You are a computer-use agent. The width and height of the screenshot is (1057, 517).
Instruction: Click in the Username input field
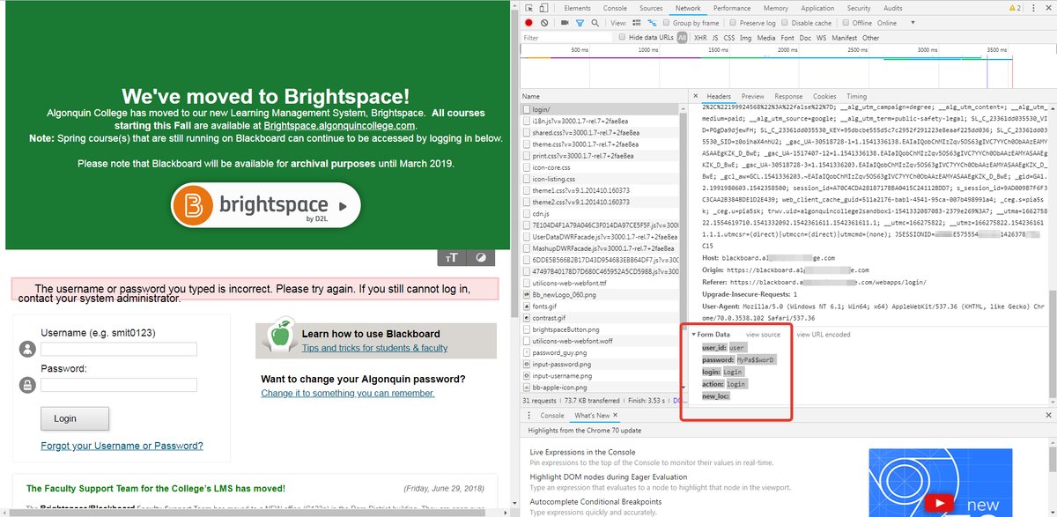119,350
